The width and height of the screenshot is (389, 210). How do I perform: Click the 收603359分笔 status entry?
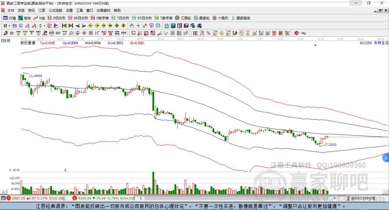pyautogui.click(x=361, y=198)
